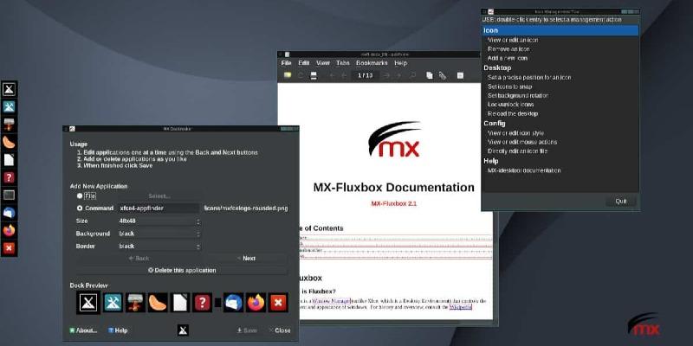
Task: Select the Firefox icon in Dock Preview
Action: point(256,302)
